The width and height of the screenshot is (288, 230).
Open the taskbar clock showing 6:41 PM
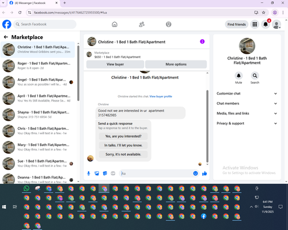pyautogui.click(x=268, y=207)
